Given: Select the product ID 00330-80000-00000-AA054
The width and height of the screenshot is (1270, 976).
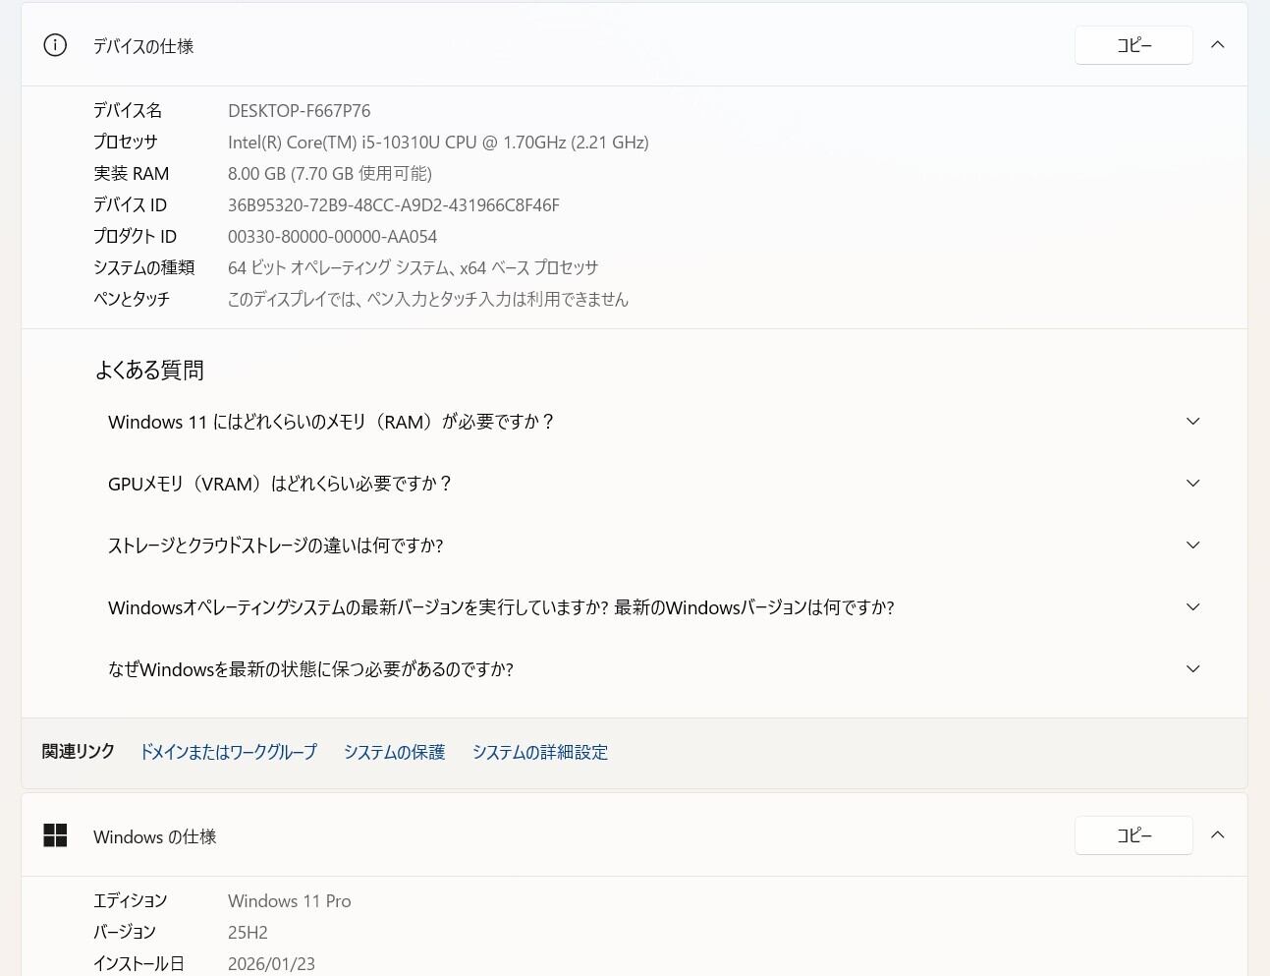Looking at the screenshot, I should [x=333, y=237].
